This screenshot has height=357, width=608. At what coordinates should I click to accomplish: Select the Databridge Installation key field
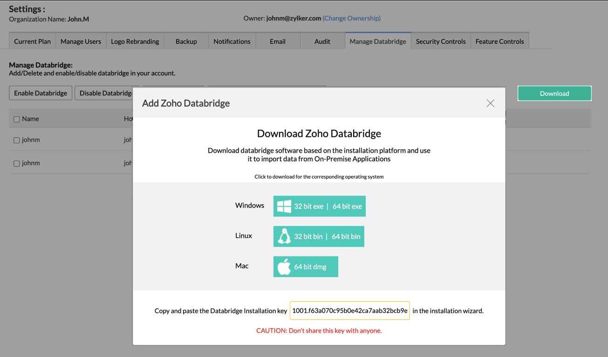tap(349, 310)
